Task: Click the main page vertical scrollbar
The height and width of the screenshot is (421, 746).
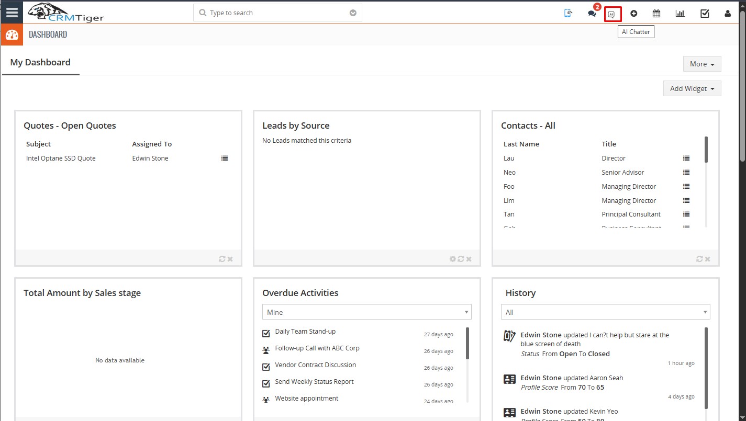Action: [x=742, y=85]
